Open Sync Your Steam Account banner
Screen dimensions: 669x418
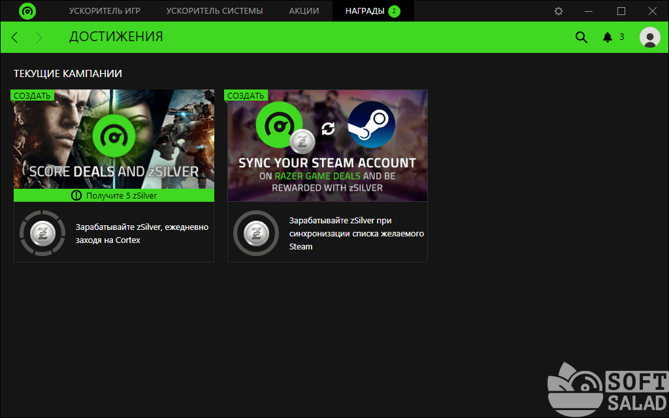pos(327,146)
